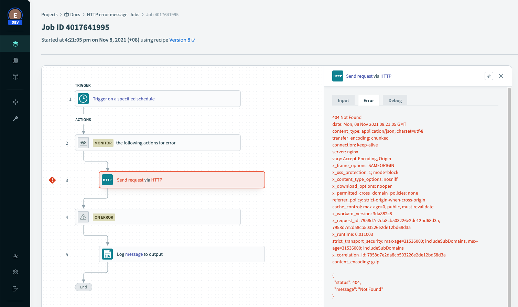Sign out using the logout icon
Image resolution: width=518 pixels, height=307 pixels.
[15, 288]
